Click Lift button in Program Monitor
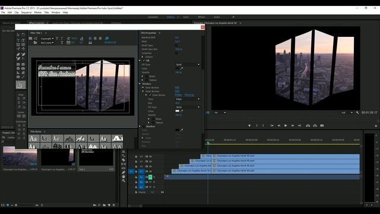380x214 pixels. (308, 125)
